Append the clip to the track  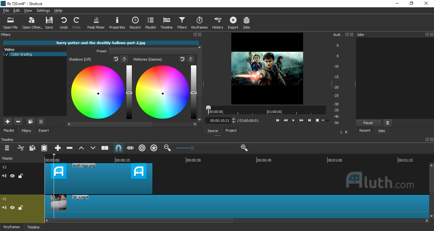click(58, 148)
